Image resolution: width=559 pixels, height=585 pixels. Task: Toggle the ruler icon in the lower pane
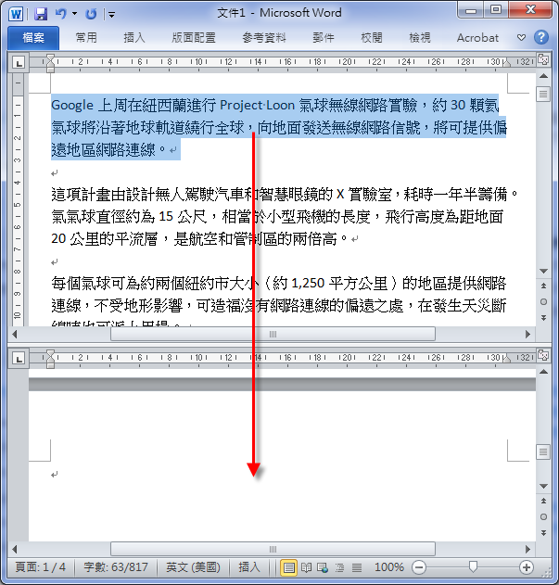pyautogui.click(x=543, y=355)
